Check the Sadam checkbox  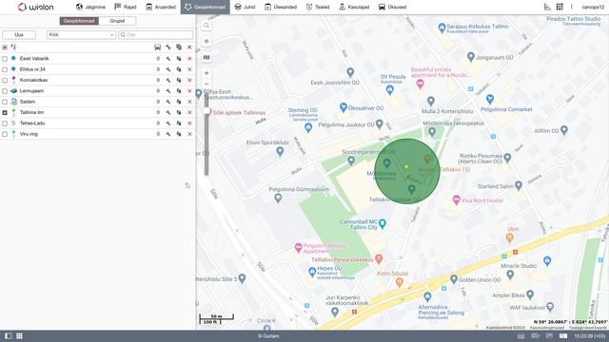point(5,102)
